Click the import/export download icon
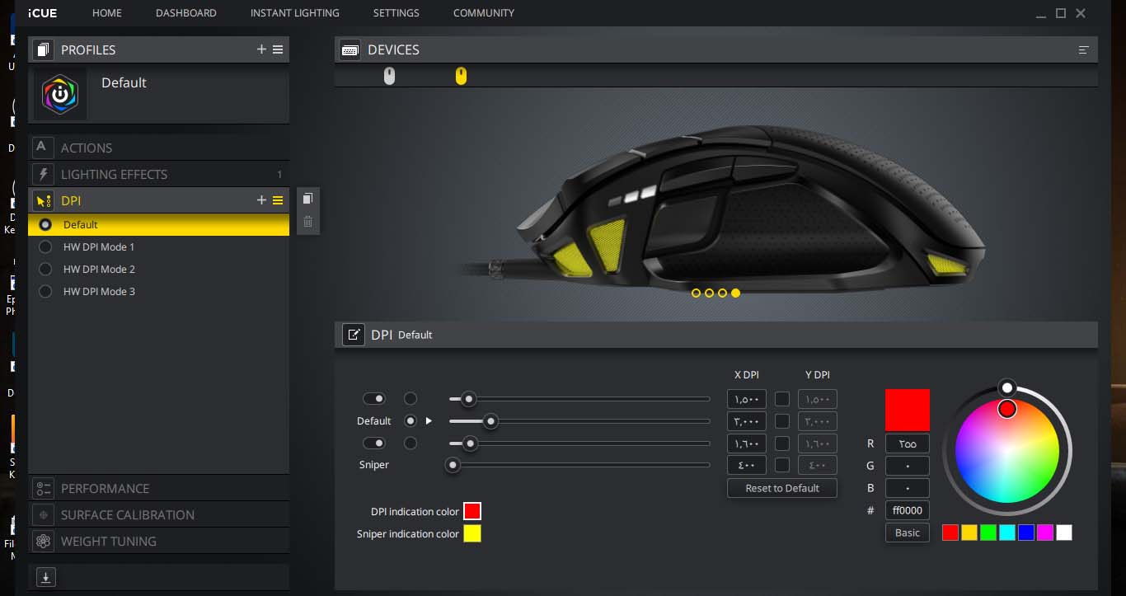Image resolution: width=1126 pixels, height=596 pixels. point(46,578)
